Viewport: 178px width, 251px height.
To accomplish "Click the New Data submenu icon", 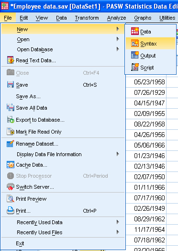I will pos(134,32).
